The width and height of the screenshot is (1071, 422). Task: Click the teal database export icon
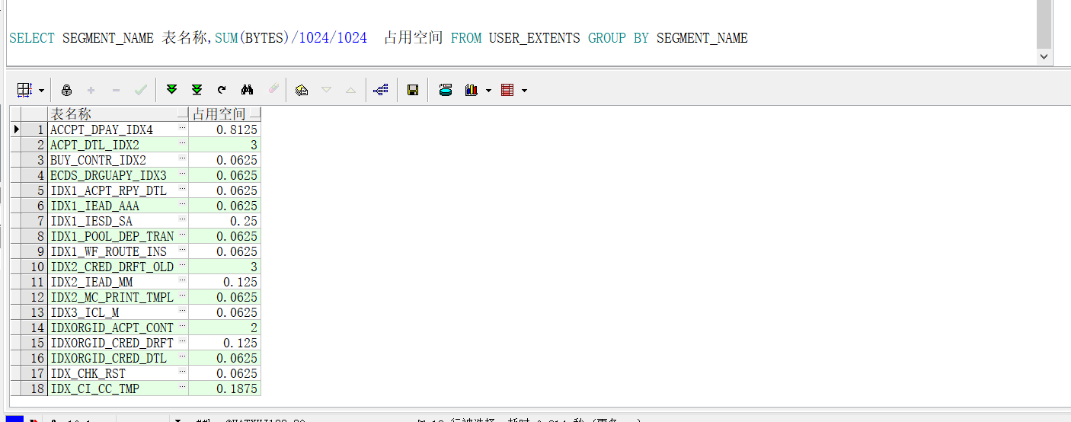click(446, 90)
